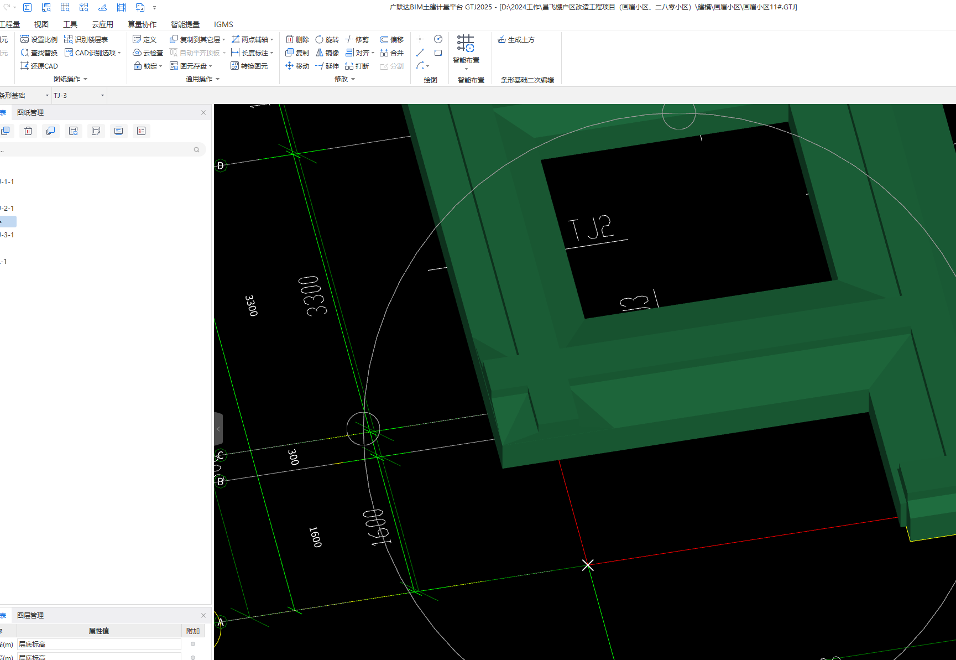Click 还原CAD restore tool
This screenshot has width=956, height=660.
click(39, 66)
